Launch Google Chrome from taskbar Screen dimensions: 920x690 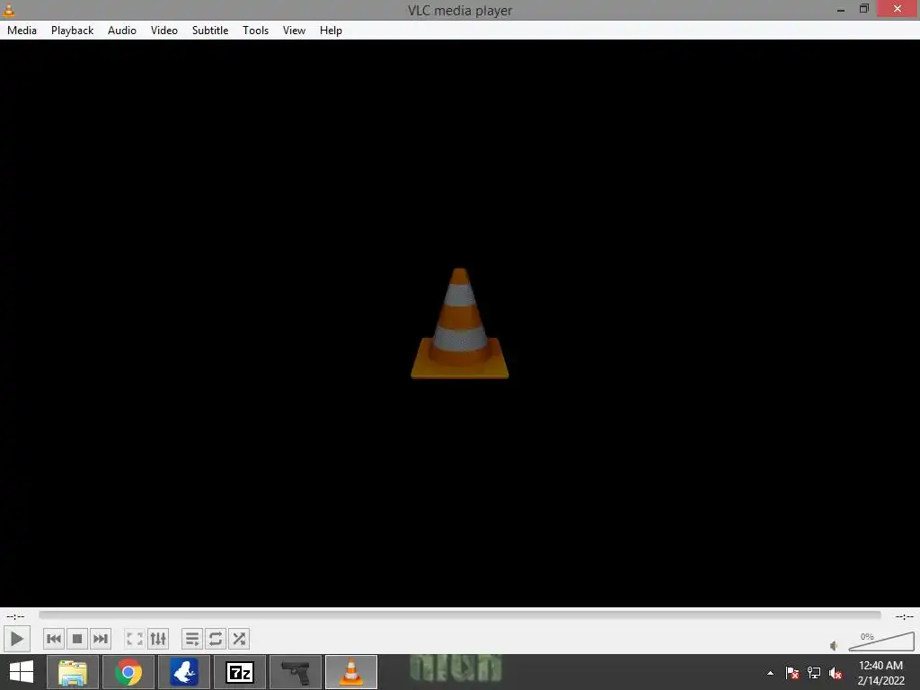pyautogui.click(x=128, y=672)
